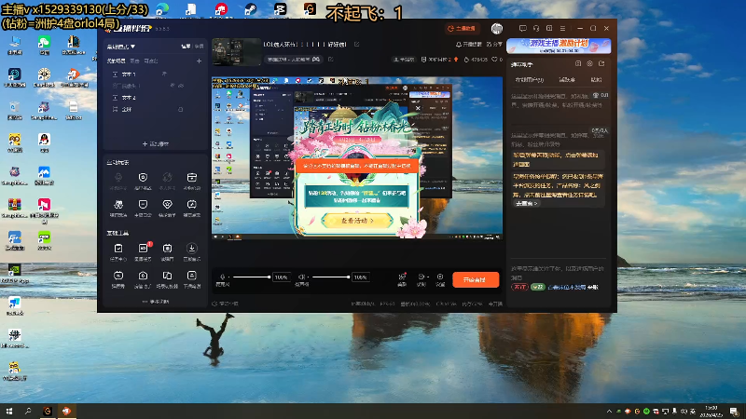Click the first icon in the chat panel header
Screen dimensions: 746x419
point(578,63)
